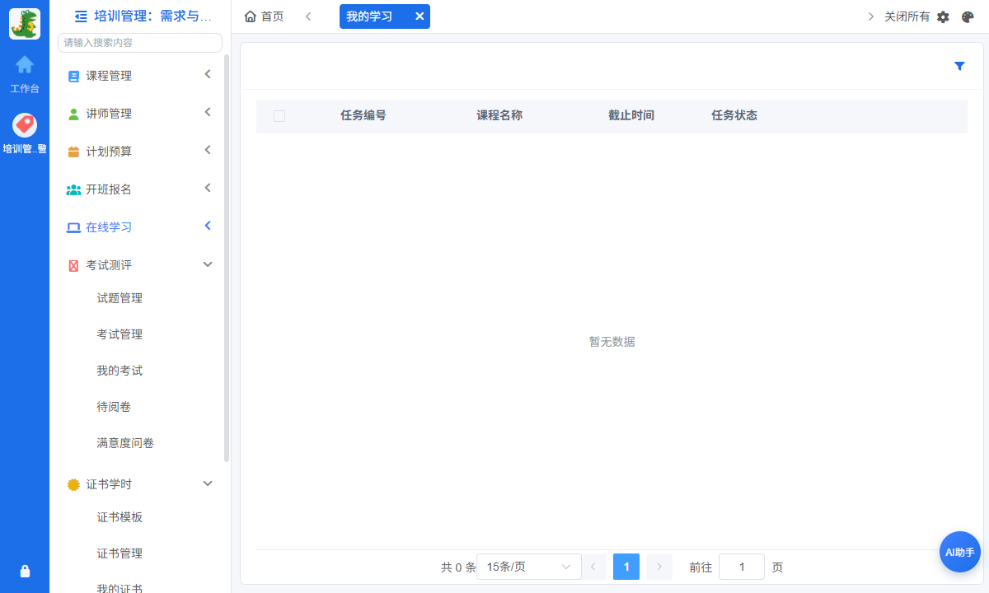Viewport: 989px width, 593px height.
Task: Expand the 开班报名 menu chevron
Action: pos(208,188)
